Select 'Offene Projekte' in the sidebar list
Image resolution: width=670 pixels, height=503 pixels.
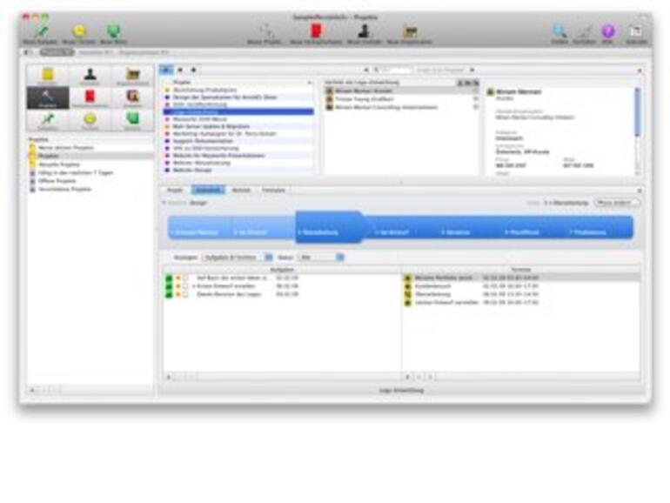(57, 181)
